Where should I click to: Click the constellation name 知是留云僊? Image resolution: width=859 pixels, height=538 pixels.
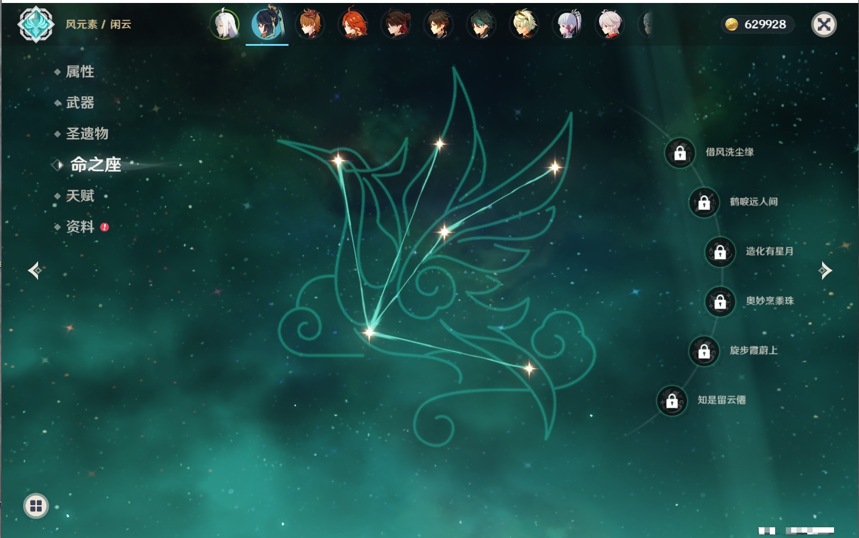pyautogui.click(x=722, y=400)
